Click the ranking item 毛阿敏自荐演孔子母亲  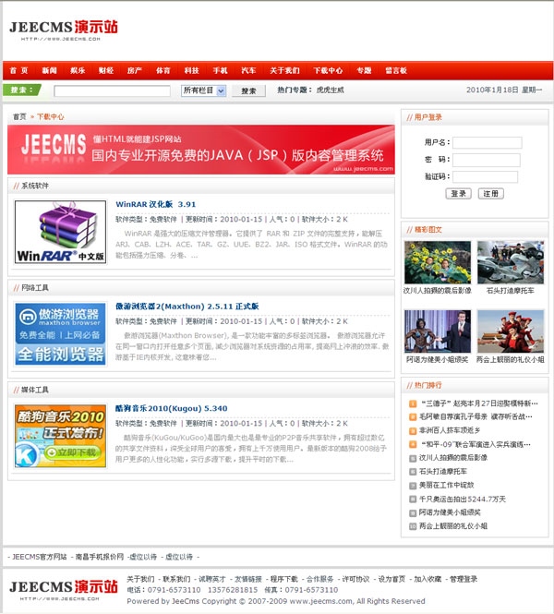[476, 416]
